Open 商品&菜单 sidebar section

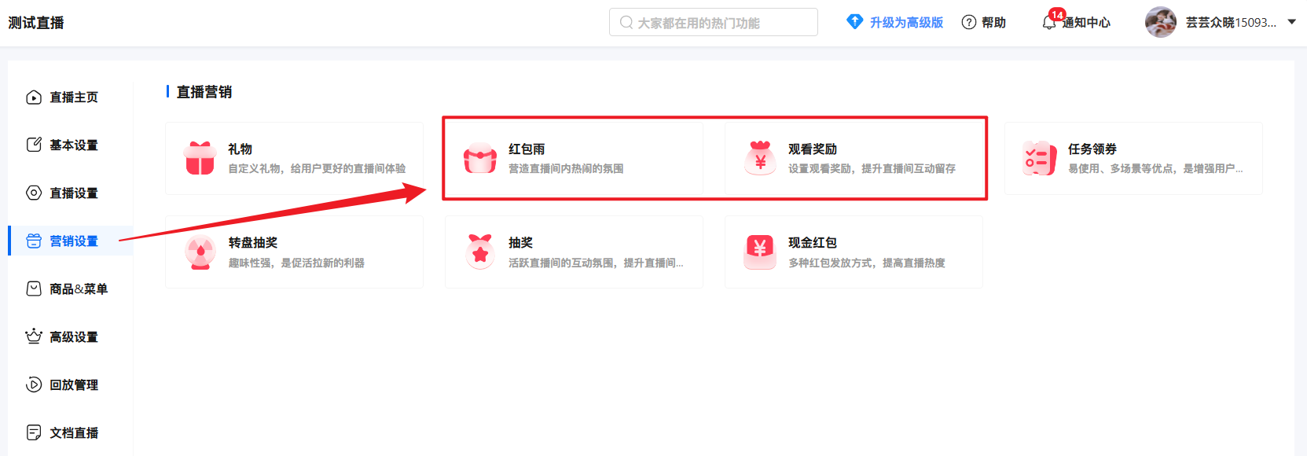click(x=78, y=289)
